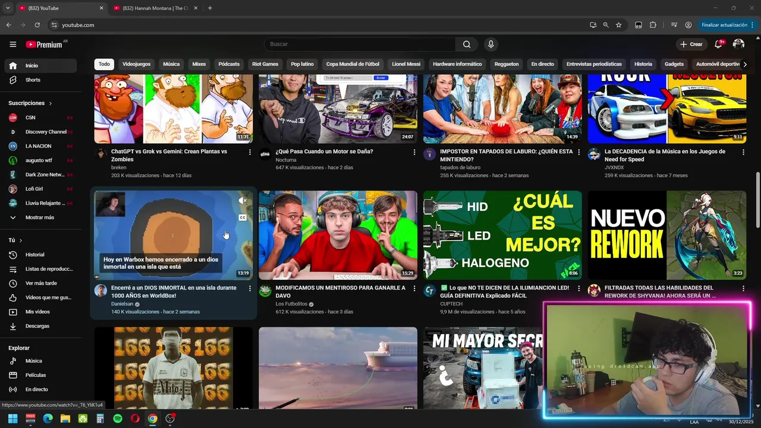Image resolution: width=761 pixels, height=428 pixels.
Task: Open options for MODIFICAMOS UN MENTIROSO video
Action: (x=414, y=288)
